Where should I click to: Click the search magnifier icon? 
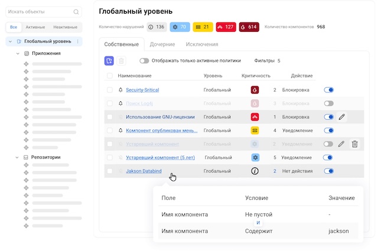click(x=76, y=12)
